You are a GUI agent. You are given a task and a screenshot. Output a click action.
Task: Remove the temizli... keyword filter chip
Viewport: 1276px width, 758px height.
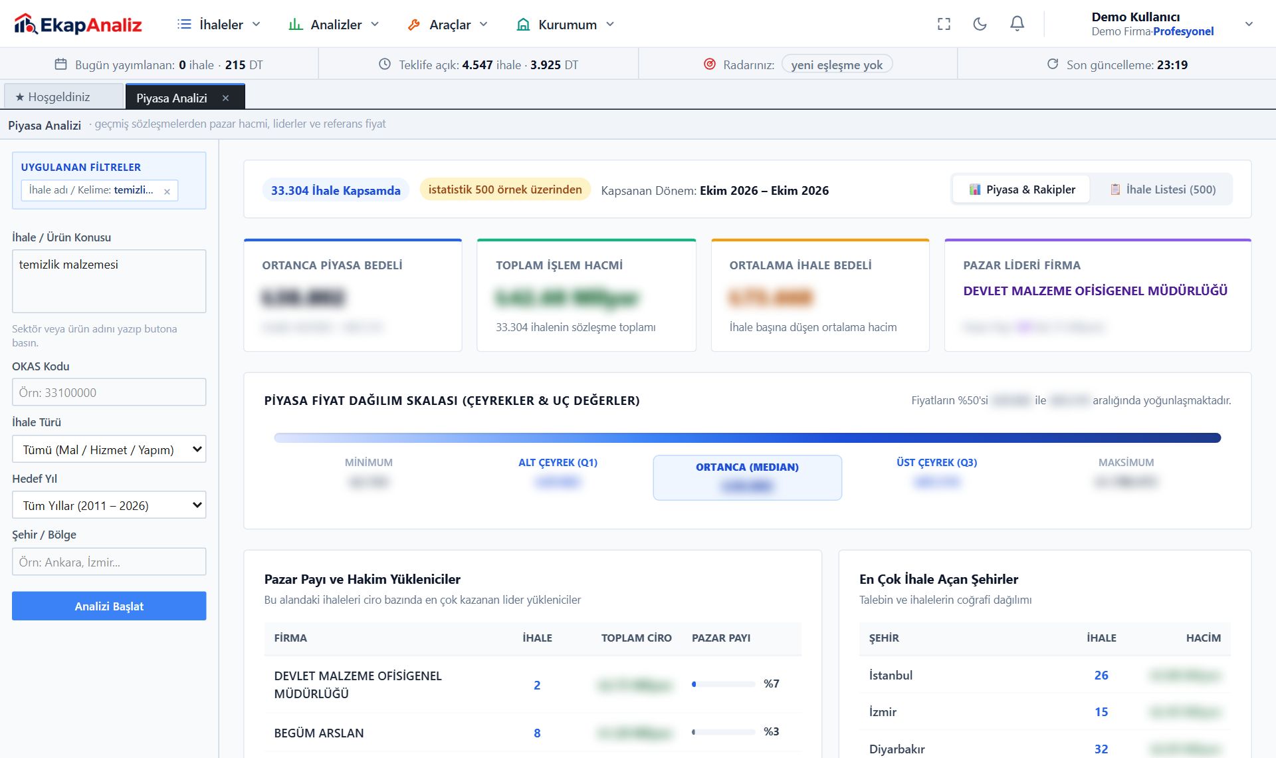(167, 191)
